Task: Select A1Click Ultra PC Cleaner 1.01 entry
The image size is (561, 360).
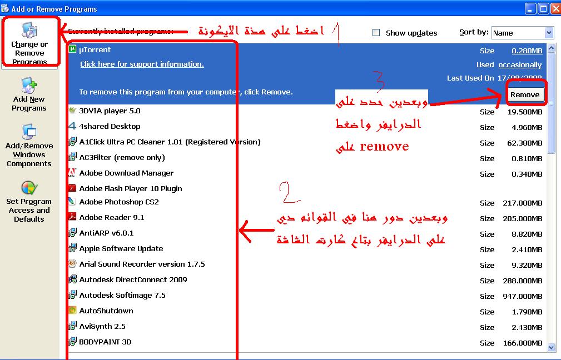Action: point(307,142)
